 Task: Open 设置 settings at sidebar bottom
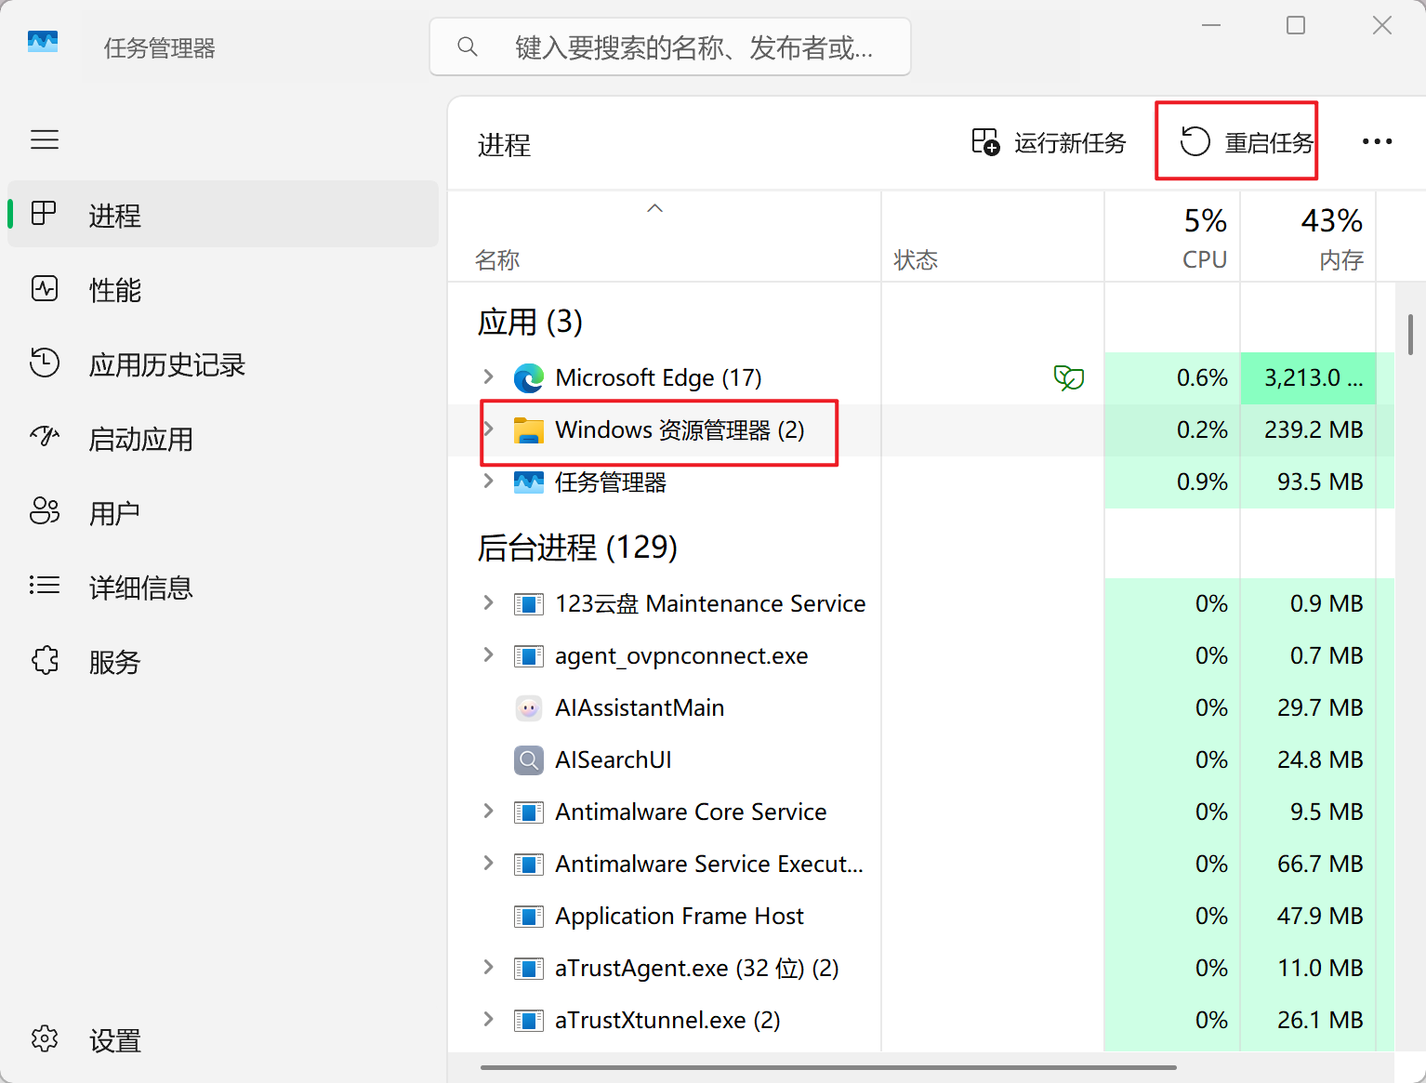(223, 1039)
